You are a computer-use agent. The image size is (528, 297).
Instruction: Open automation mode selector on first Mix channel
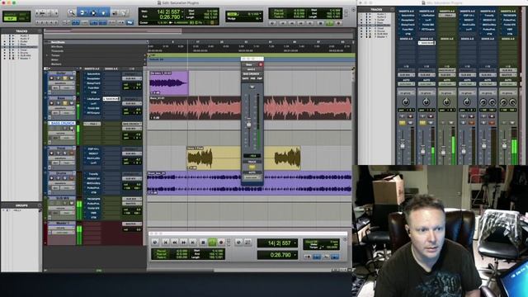click(x=406, y=84)
